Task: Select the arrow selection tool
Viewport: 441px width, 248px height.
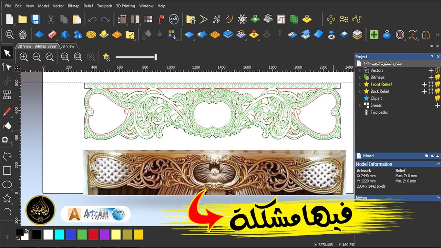Action: [7, 53]
